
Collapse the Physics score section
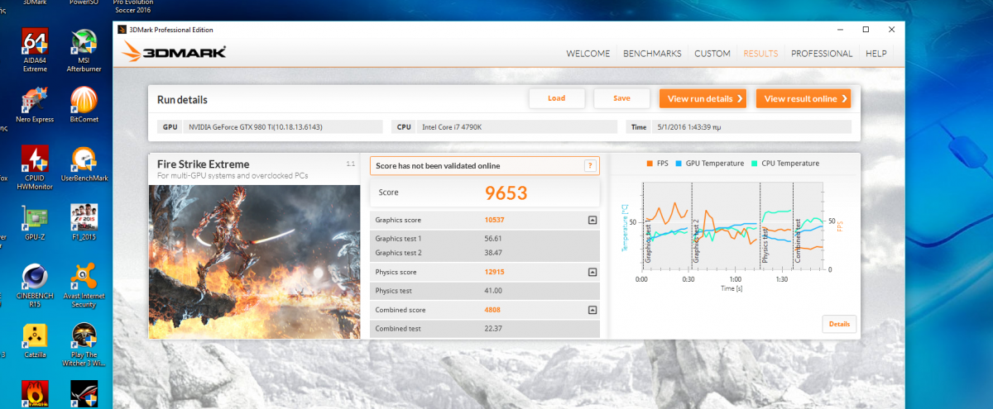point(592,272)
